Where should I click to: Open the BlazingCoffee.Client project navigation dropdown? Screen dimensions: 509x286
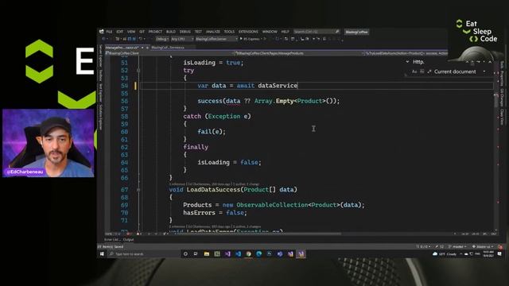point(169,53)
